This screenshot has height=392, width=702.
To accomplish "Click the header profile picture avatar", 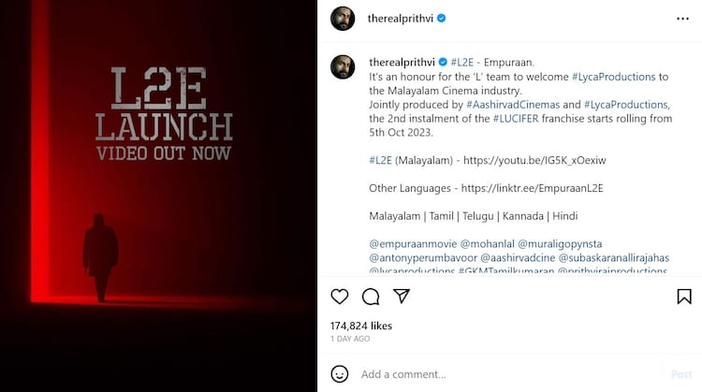I will 343,18.
